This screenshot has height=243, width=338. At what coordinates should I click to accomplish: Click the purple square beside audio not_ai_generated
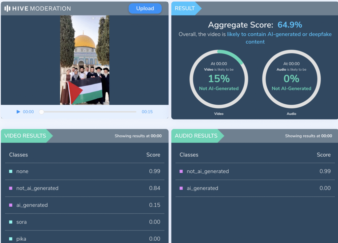(181, 171)
